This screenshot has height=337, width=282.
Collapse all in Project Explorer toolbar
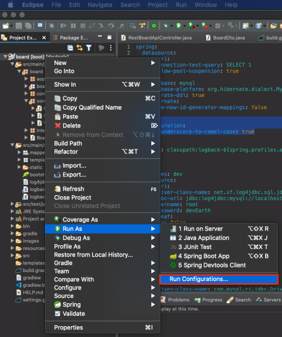click(x=70, y=48)
